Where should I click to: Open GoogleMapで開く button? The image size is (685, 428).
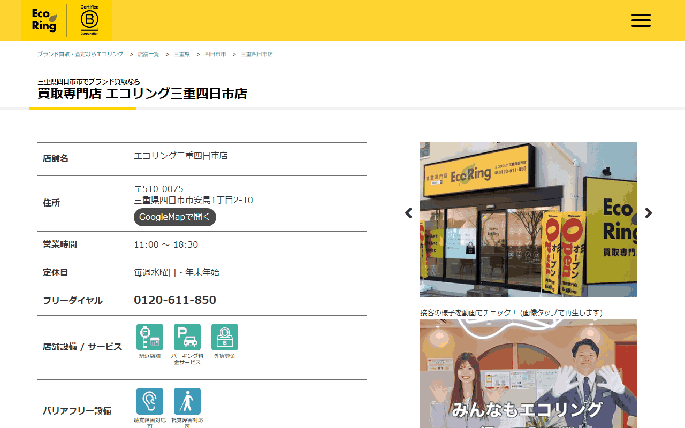[x=175, y=217]
